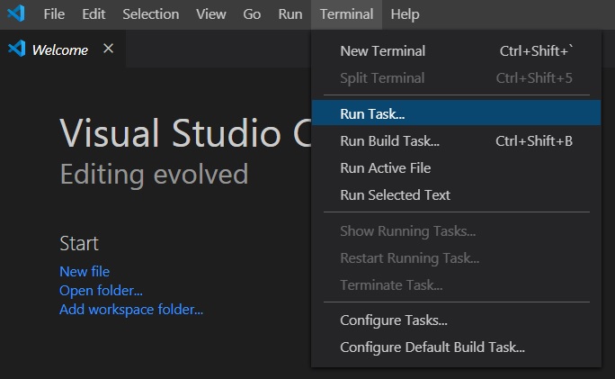Screen dimensions: 615x379
Task: Choose Run Selected Text
Action: (x=395, y=194)
